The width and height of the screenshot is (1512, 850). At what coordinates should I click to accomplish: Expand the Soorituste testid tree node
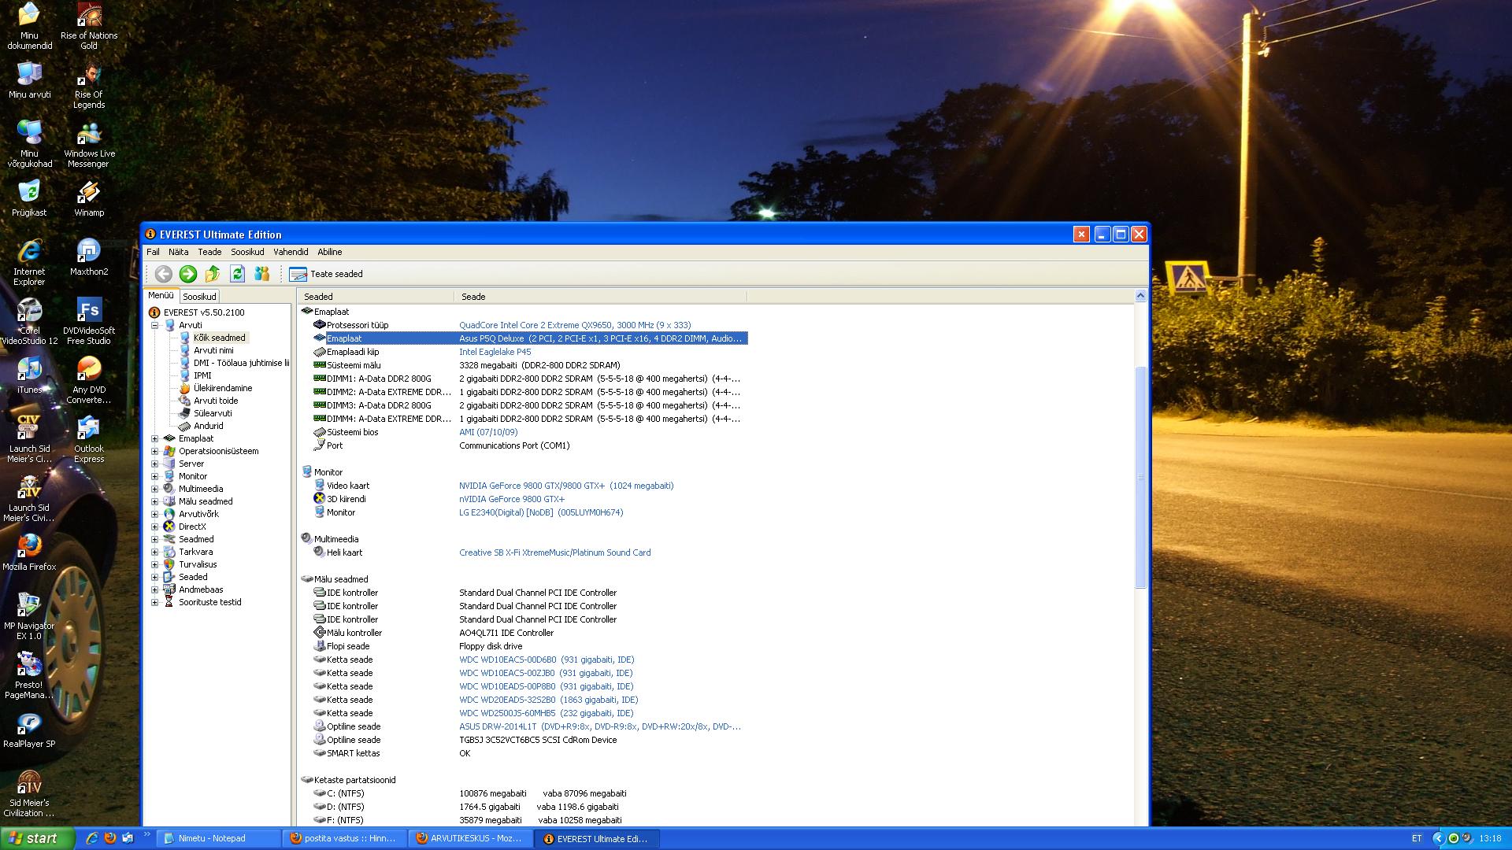point(155,602)
